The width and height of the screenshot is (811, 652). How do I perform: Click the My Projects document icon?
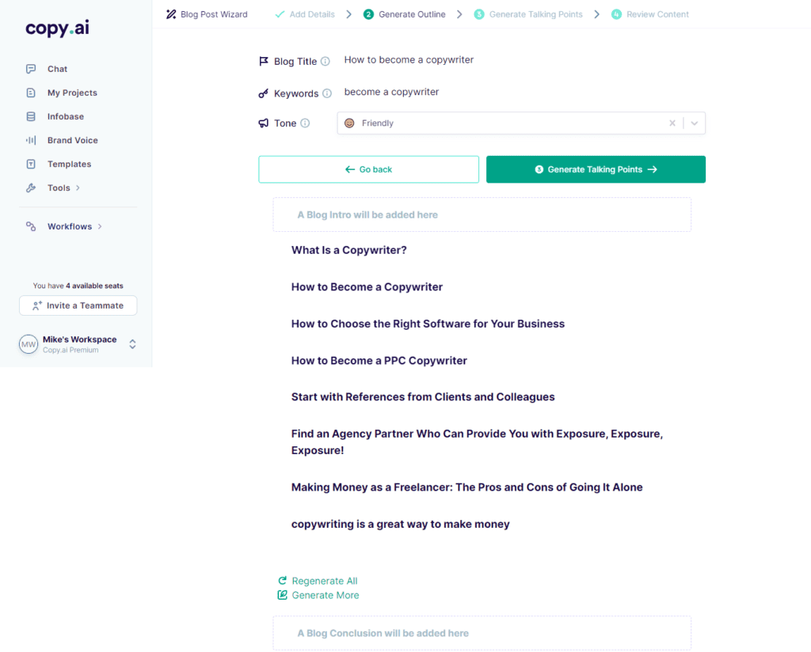click(x=31, y=93)
